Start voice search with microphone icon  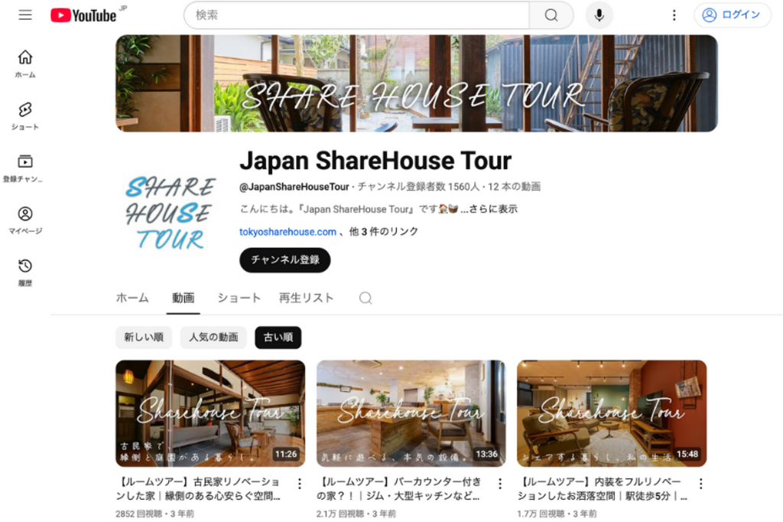point(599,15)
